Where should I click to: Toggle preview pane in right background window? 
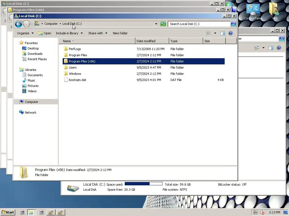click(271, 48)
